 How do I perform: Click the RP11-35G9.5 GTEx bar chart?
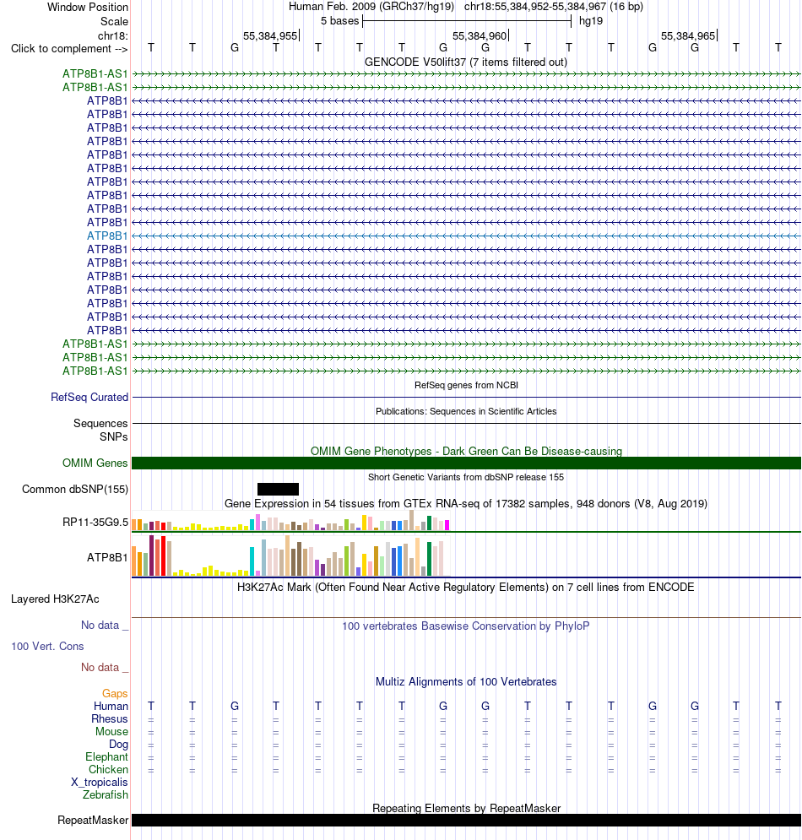tap(290, 521)
